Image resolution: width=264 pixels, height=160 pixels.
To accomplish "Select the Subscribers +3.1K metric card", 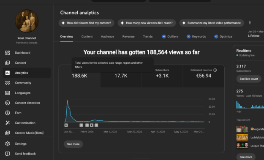I will tap(162, 76).
